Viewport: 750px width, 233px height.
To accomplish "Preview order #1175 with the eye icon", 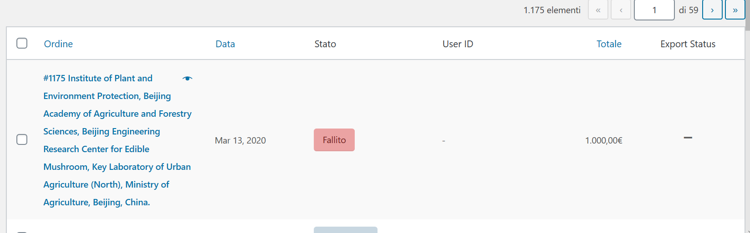I will coord(187,78).
